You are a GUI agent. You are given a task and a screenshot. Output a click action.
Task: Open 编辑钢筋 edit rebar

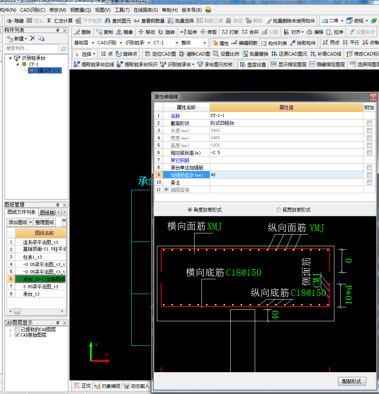244,43
